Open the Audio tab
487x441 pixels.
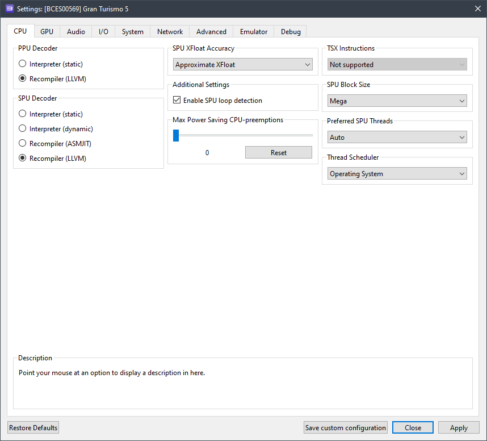(x=76, y=32)
